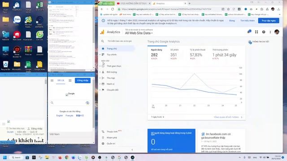Viewport: 287px width, 161px height.
Task: Click Đăng nhập in bottom-left window
Action: click(x=35, y=128)
